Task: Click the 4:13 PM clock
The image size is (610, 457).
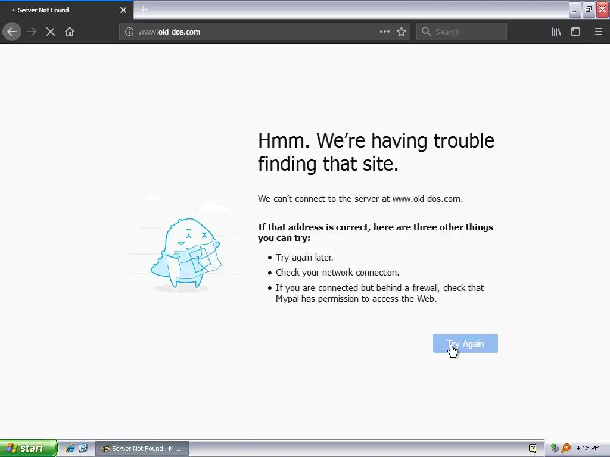Action: [x=588, y=449]
